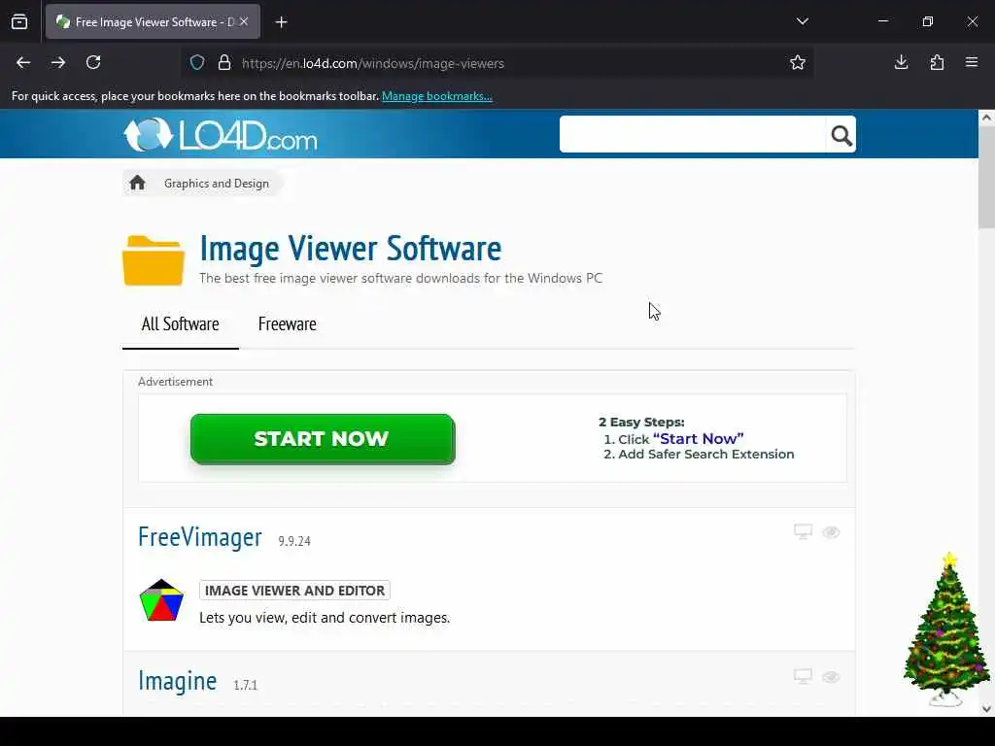Minimize the browser window
Viewport: 995px width, 746px height.
tap(882, 21)
